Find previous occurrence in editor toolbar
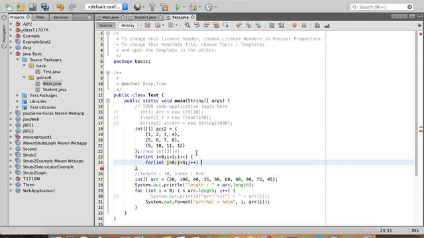424x238 pixels. tap(197, 25)
